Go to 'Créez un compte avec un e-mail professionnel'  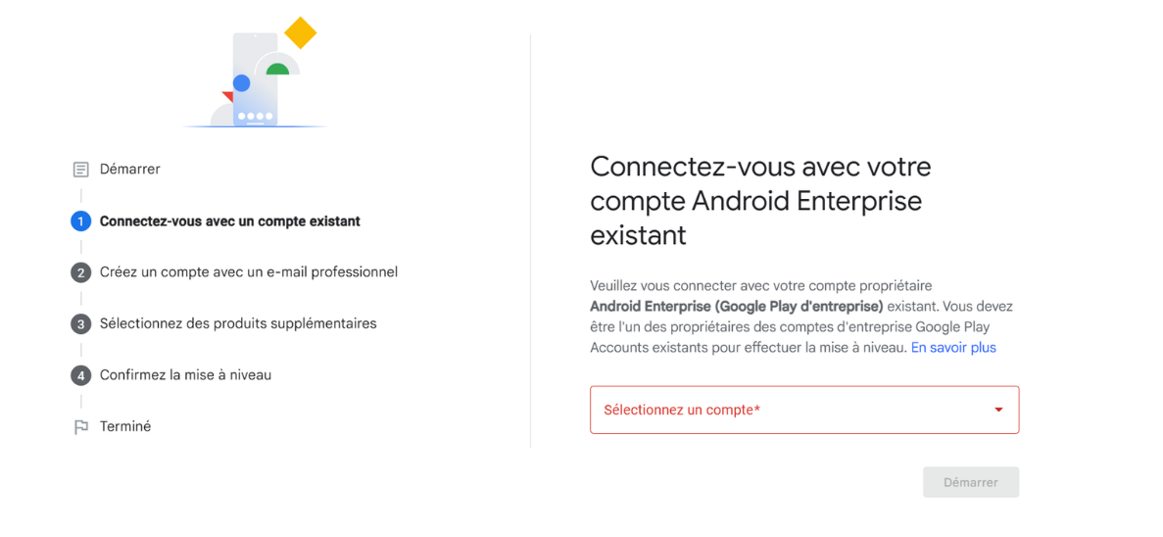248,272
